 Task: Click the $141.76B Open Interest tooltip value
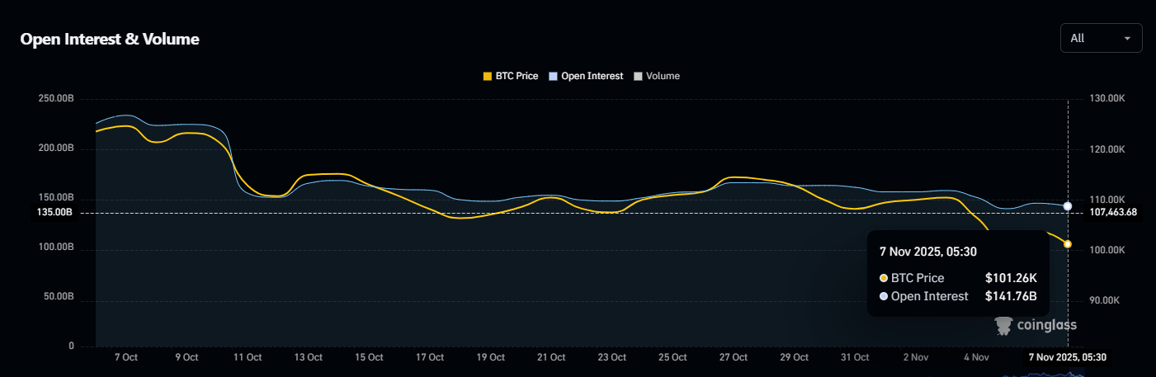(1011, 296)
